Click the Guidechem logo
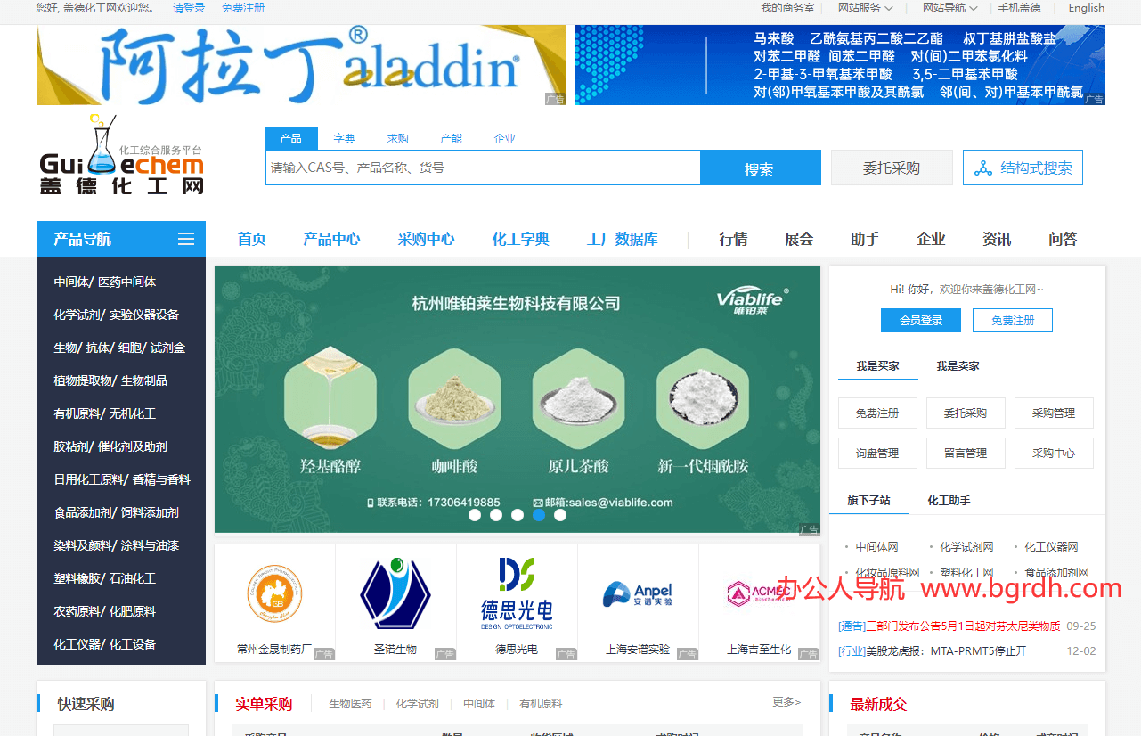1141x736 pixels. click(122, 156)
